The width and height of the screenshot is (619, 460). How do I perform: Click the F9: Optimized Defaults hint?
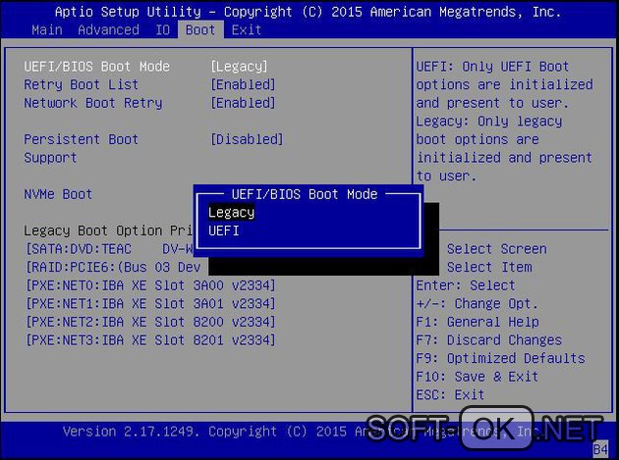500,358
